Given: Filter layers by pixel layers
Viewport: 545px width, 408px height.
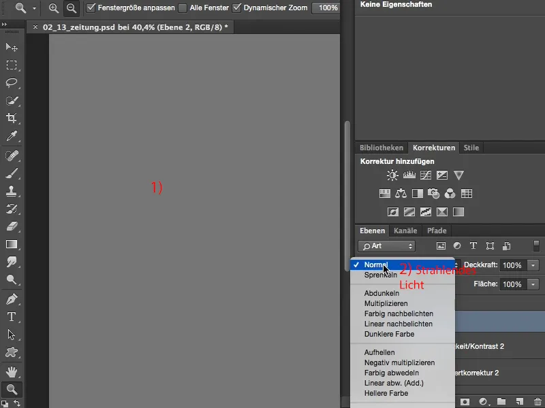Looking at the screenshot, I should 441,246.
